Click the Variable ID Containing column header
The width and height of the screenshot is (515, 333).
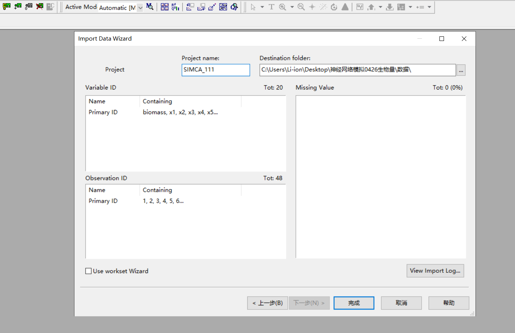point(190,101)
